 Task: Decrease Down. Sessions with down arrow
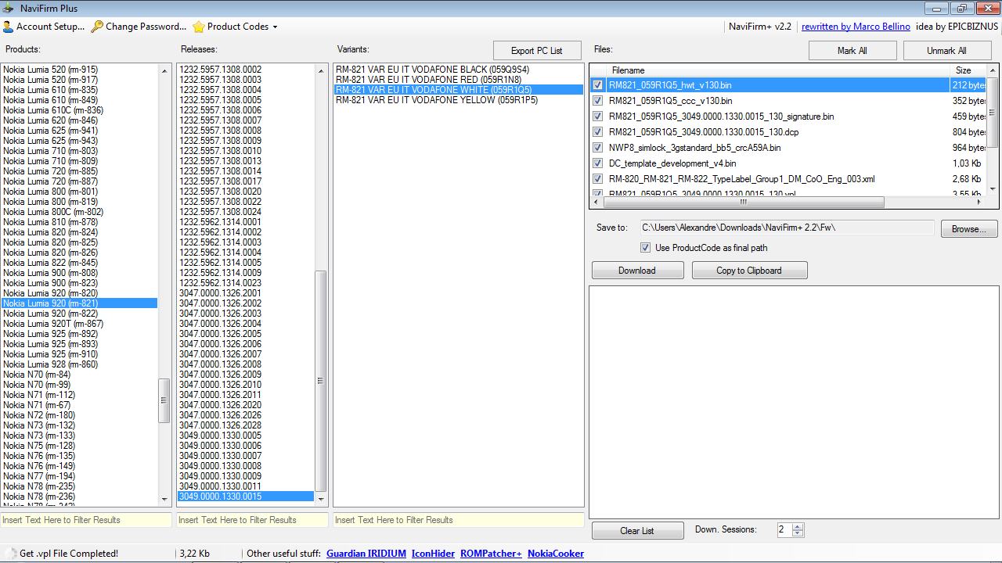[798, 533]
